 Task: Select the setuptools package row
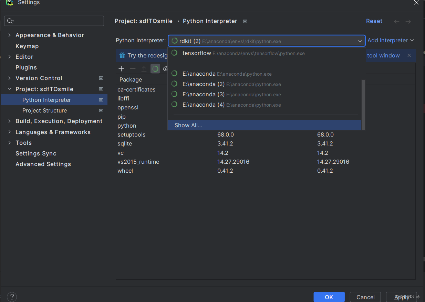point(266,134)
